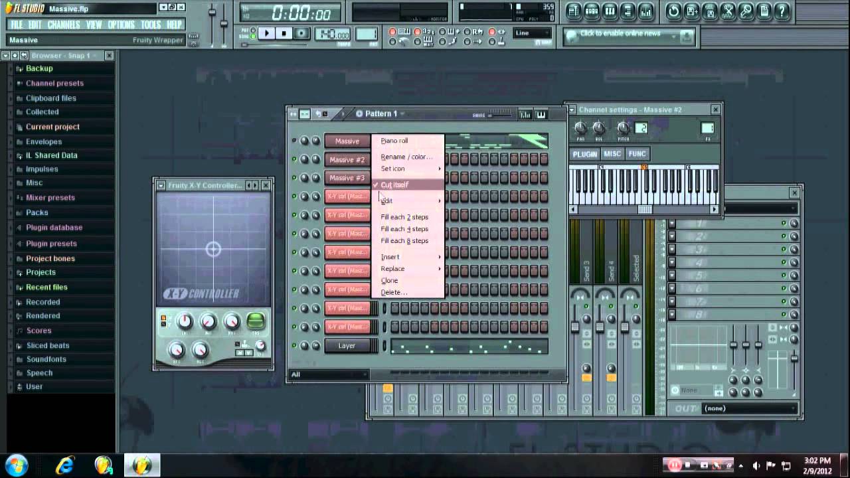Viewport: 850px width, 478px height.
Task: Show the Browser view icon
Action: pyautogui.click(x=628, y=11)
